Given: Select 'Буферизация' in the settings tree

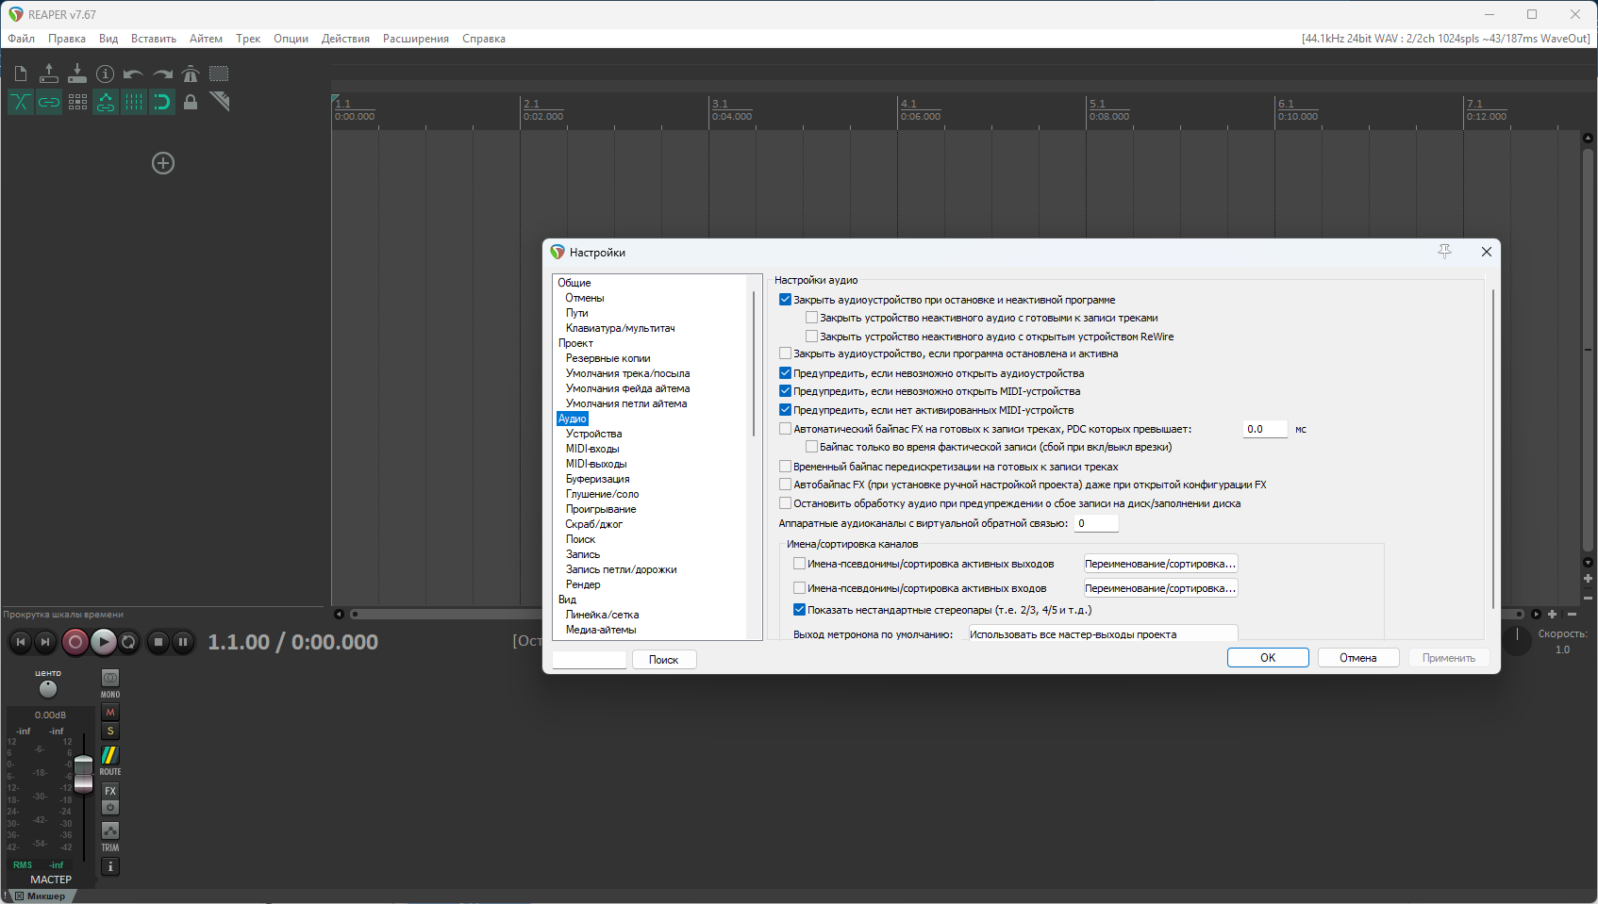Looking at the screenshot, I should (597, 479).
